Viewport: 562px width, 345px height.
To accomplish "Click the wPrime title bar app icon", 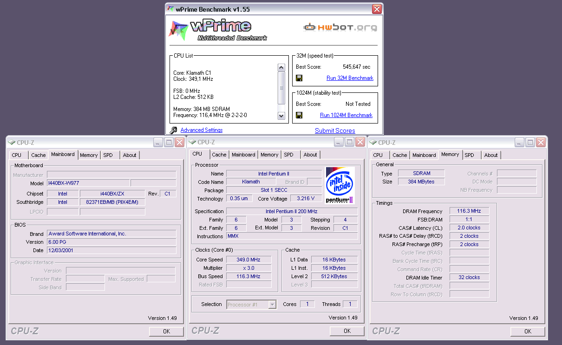I will [171, 9].
